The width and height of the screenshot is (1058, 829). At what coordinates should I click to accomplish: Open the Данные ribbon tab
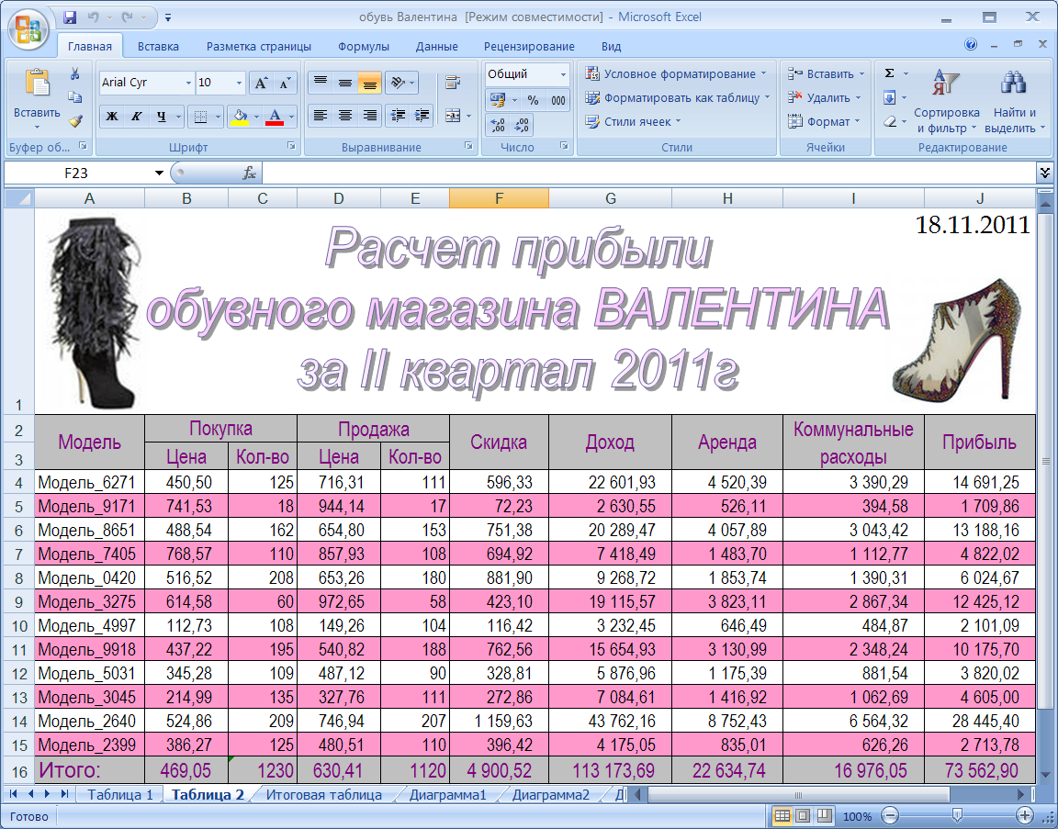coord(436,47)
